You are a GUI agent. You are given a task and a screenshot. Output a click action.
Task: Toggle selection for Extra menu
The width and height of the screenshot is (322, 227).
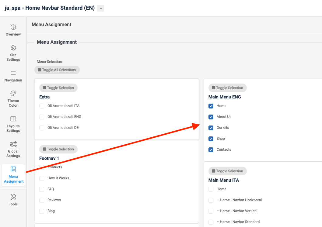point(58,88)
